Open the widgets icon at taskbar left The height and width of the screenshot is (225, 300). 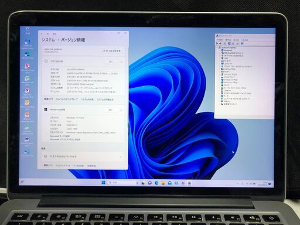click(x=22, y=182)
